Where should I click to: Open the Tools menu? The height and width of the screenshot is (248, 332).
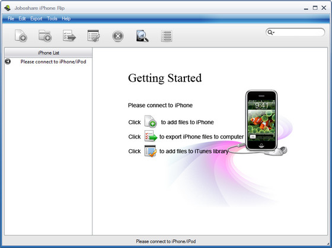tap(52, 18)
